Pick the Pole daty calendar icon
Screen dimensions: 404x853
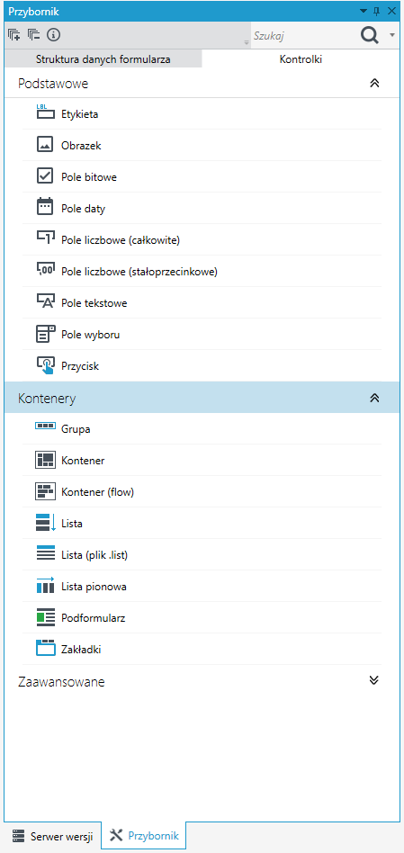pos(45,207)
